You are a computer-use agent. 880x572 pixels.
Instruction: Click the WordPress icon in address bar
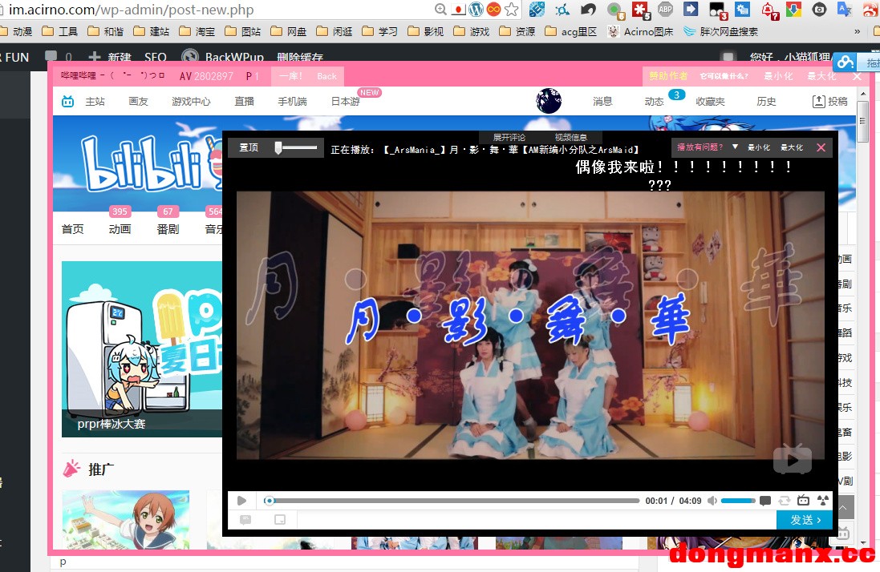click(x=476, y=10)
